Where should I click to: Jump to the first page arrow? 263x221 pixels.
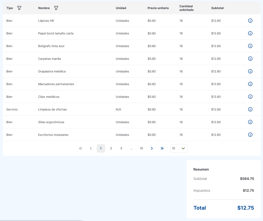coord(80,148)
